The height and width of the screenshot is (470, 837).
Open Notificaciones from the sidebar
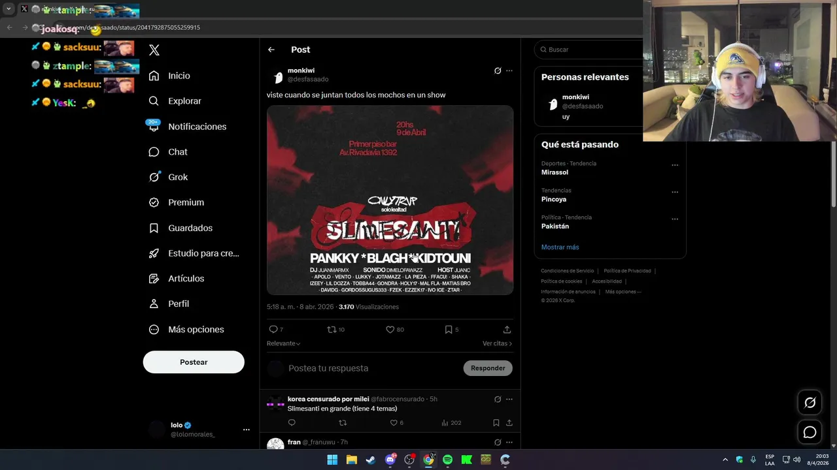pyautogui.click(x=187, y=127)
